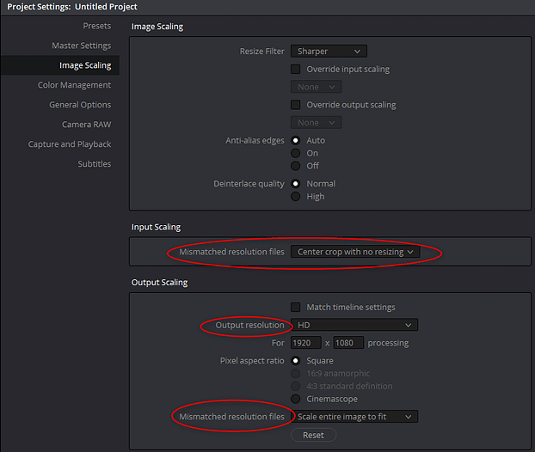Check Match timeline settings box

click(x=296, y=307)
